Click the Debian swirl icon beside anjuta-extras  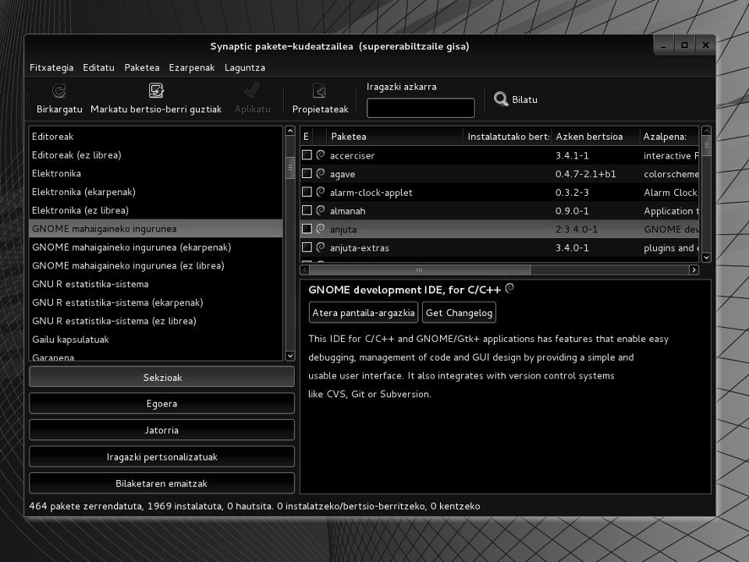[x=321, y=247]
